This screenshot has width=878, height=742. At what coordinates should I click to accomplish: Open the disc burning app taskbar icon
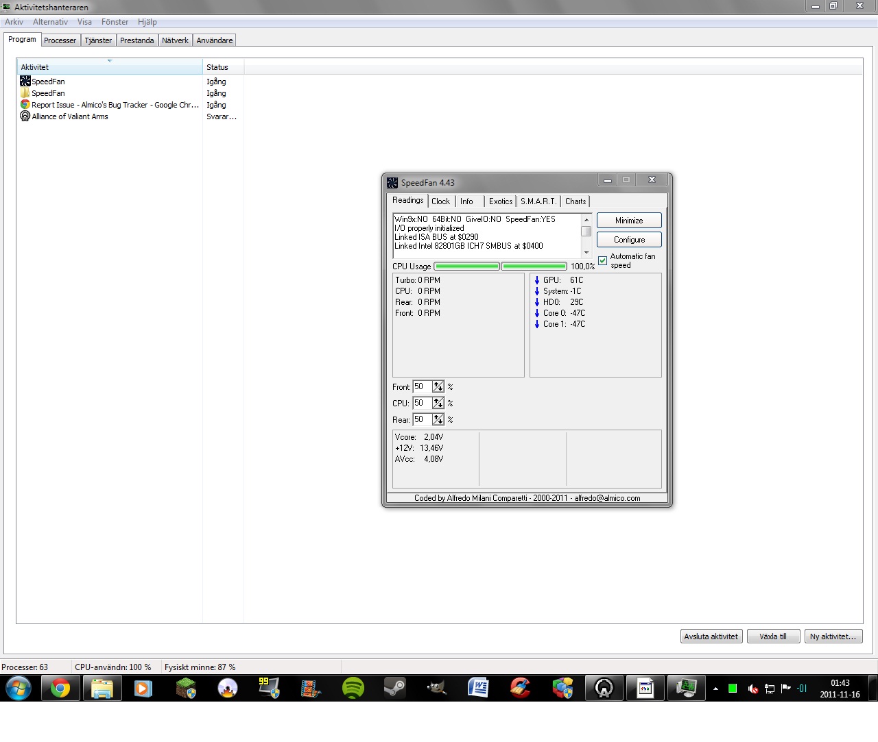(227, 688)
